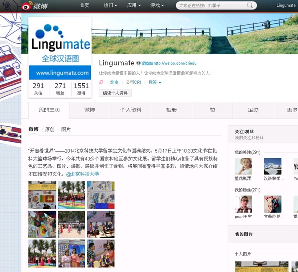Click the badge icon next to Lingumate name
Screen dimensions: 298x272
coord(139,63)
